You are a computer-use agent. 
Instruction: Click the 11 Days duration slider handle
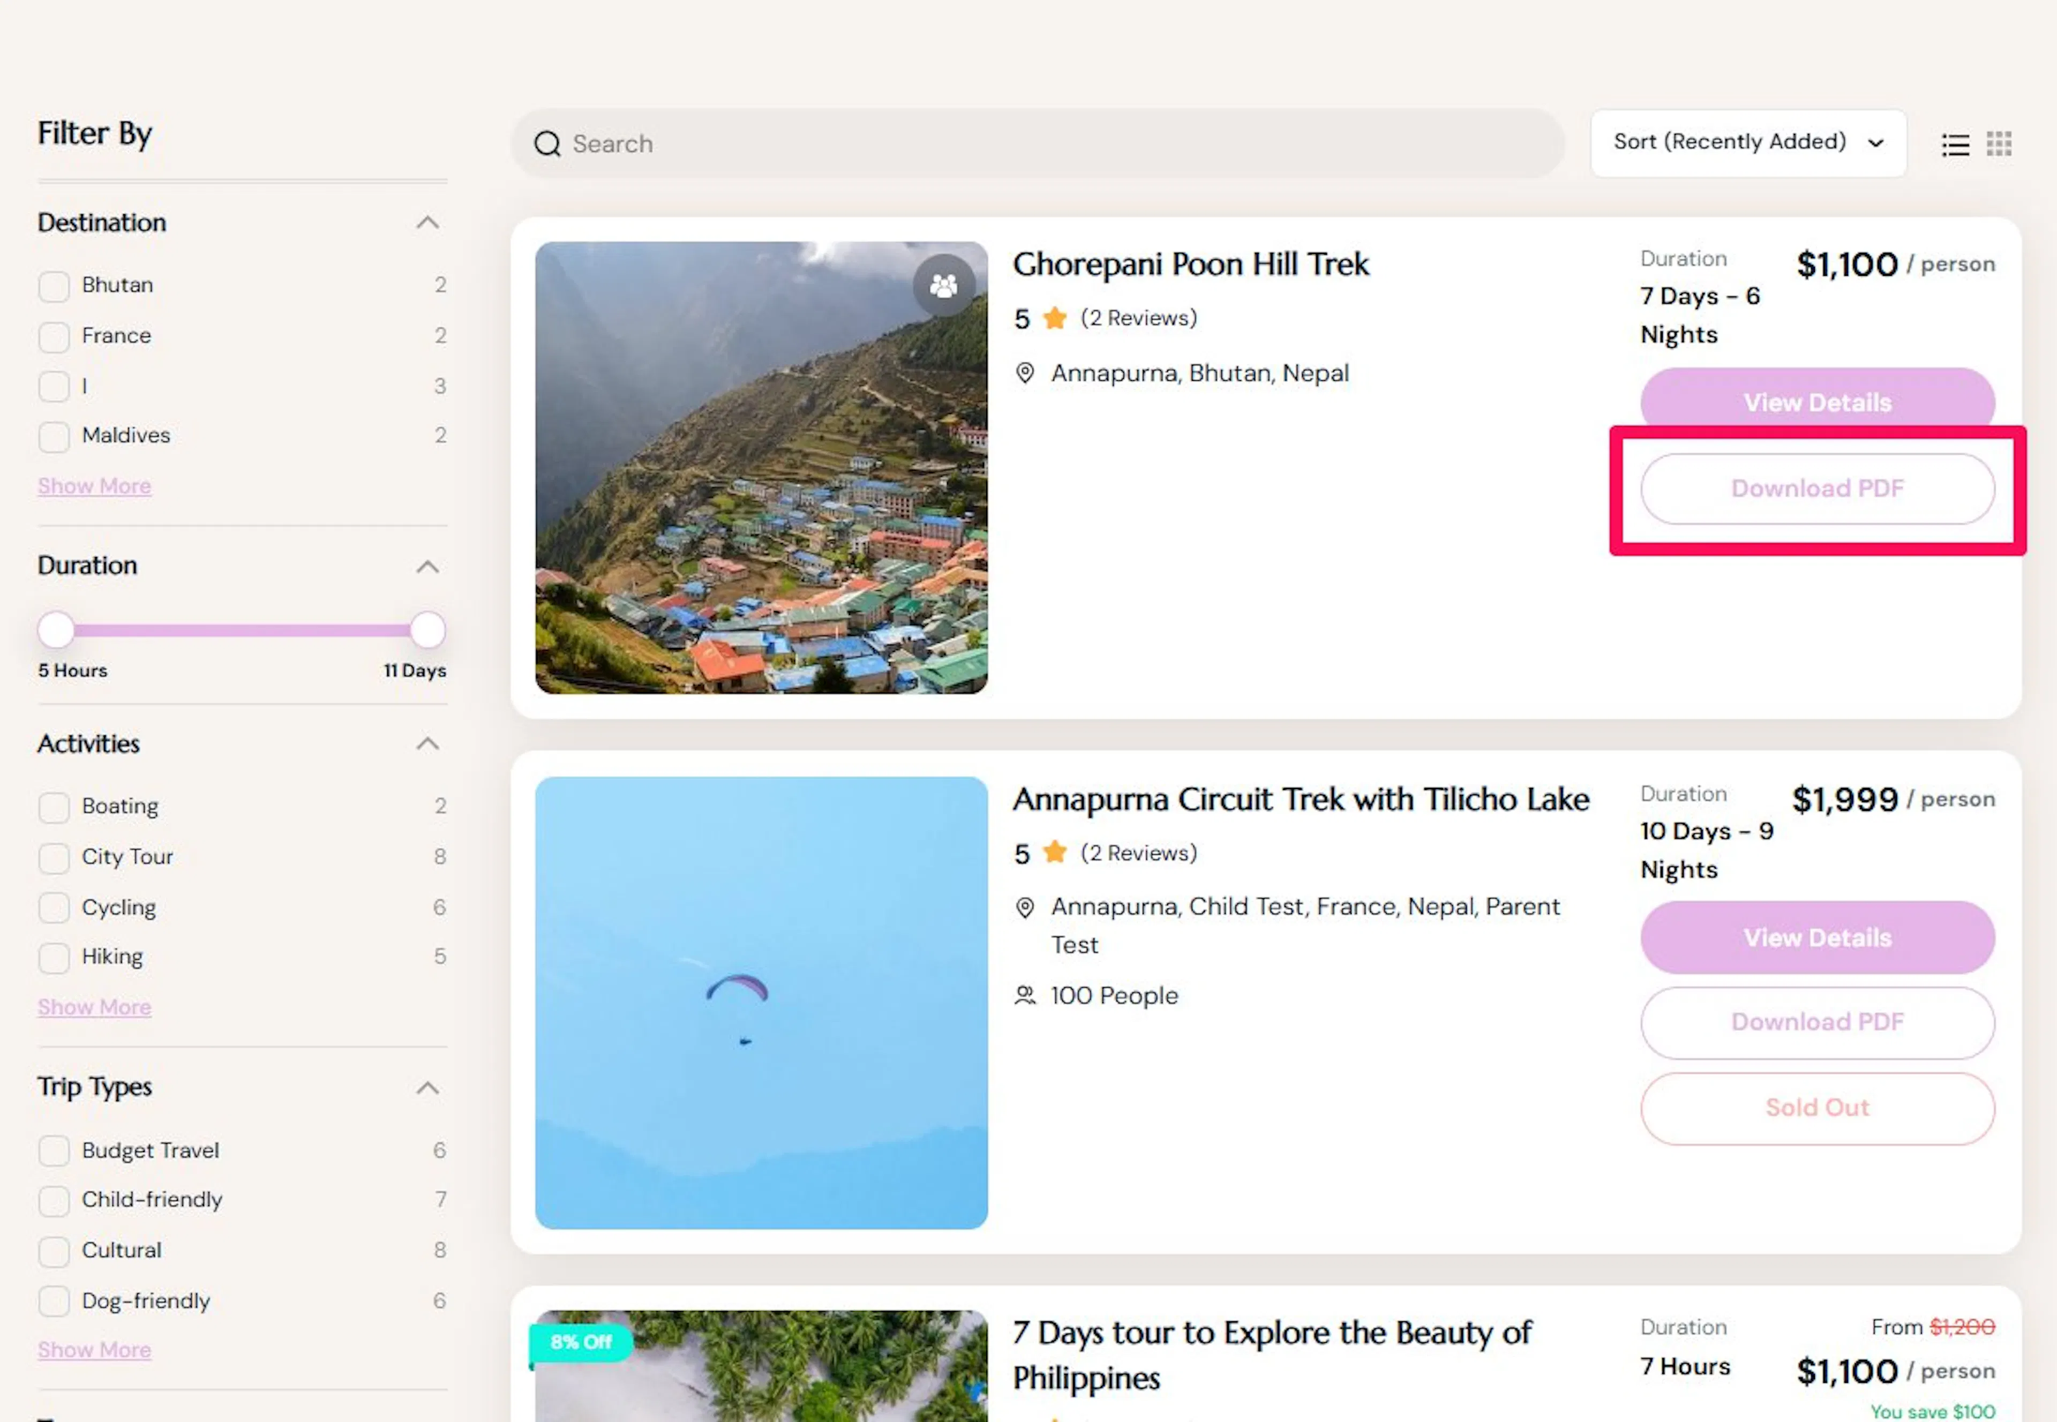(x=427, y=630)
